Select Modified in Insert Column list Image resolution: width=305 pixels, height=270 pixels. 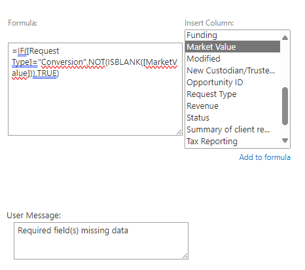[232, 58]
